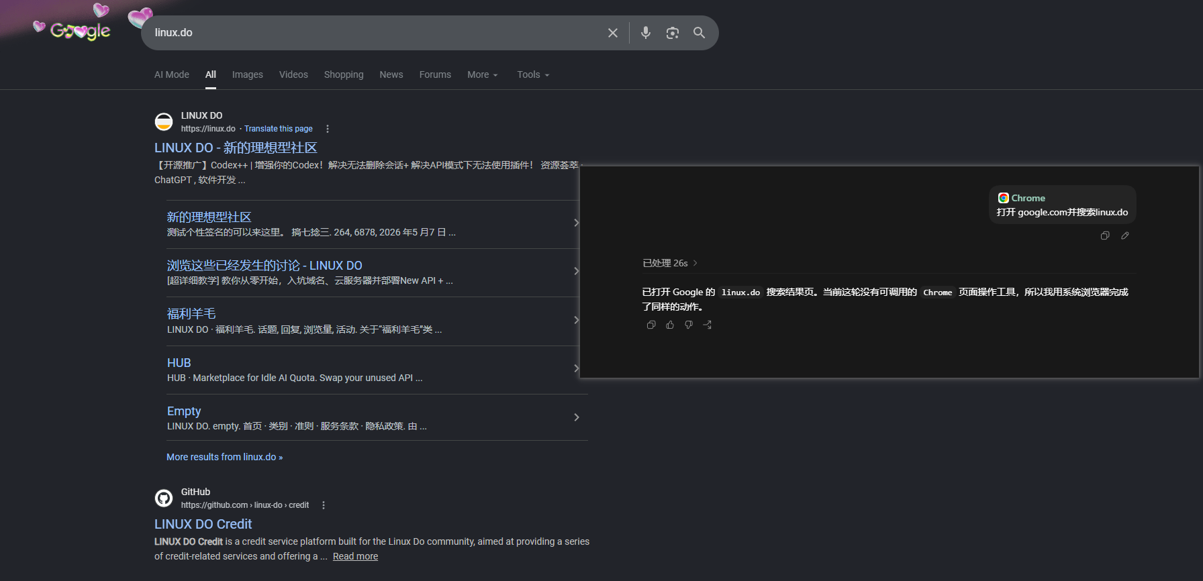Submit search with magnifier icon

699,33
